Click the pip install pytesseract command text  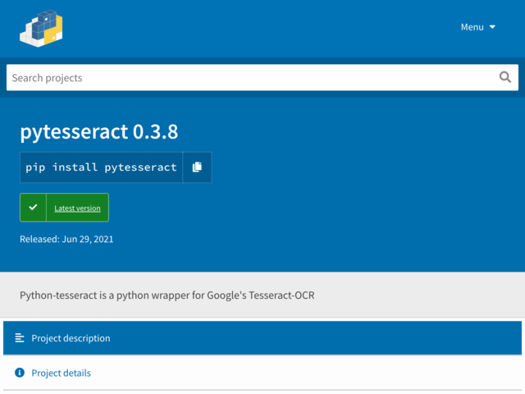[101, 167]
